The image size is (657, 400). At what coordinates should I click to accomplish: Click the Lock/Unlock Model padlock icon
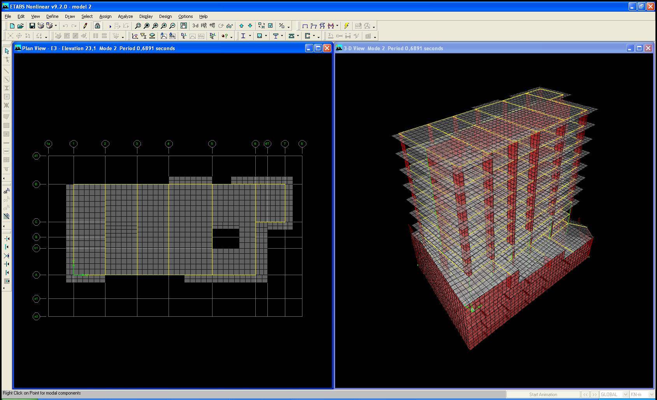point(97,26)
